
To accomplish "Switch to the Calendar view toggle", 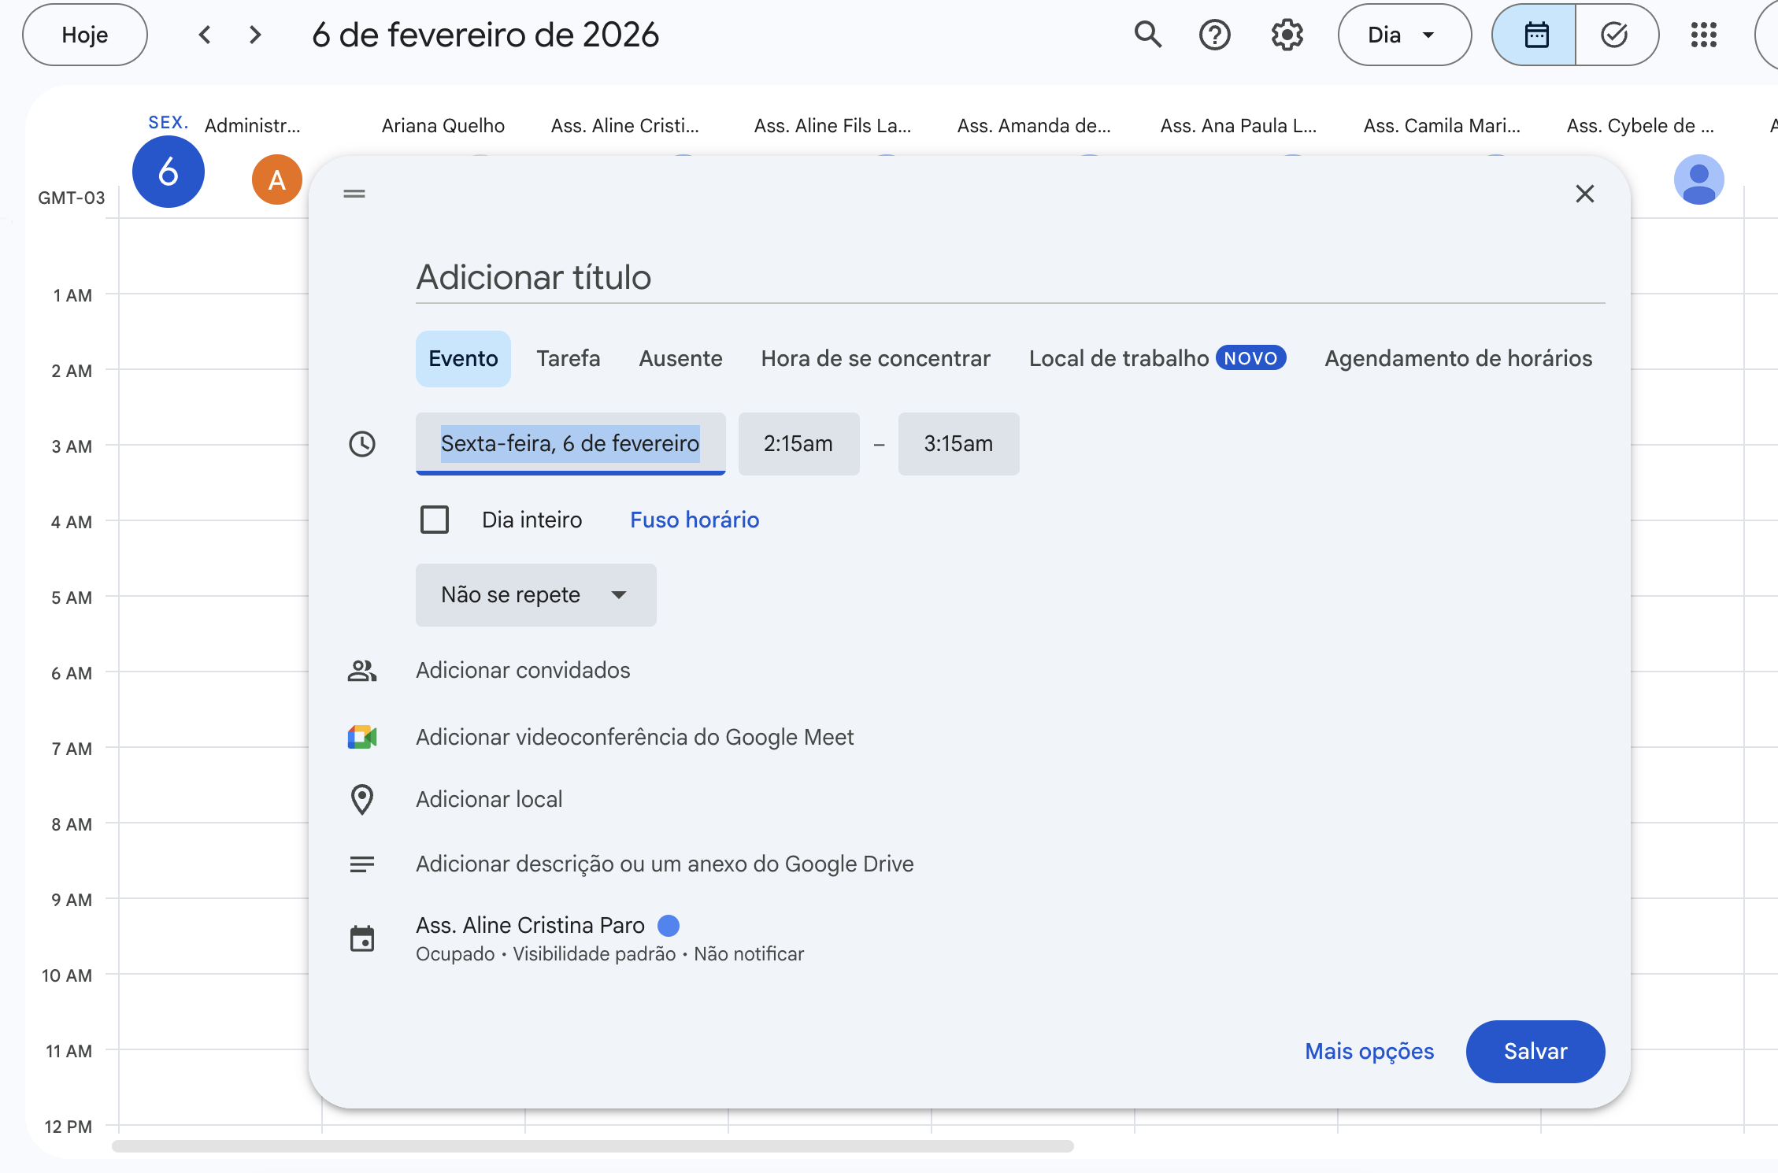I will (1535, 35).
